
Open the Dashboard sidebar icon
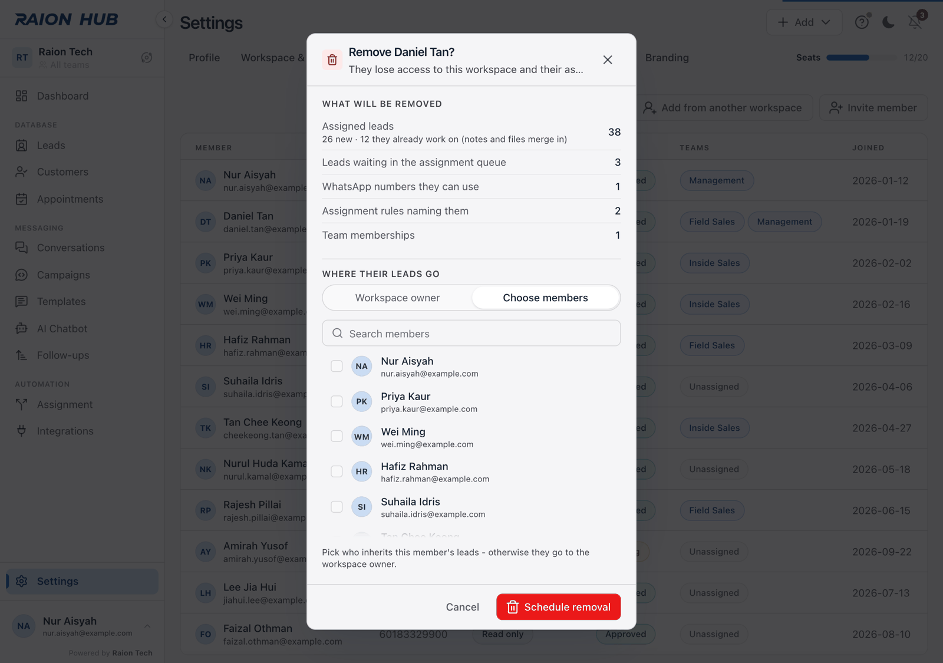click(22, 96)
